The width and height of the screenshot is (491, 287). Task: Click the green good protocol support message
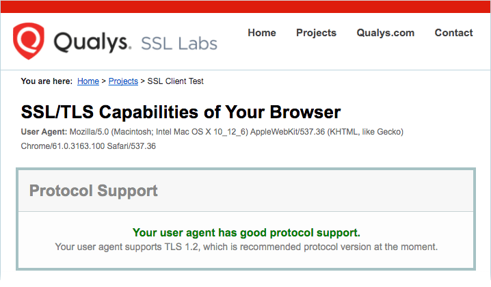[x=246, y=232]
